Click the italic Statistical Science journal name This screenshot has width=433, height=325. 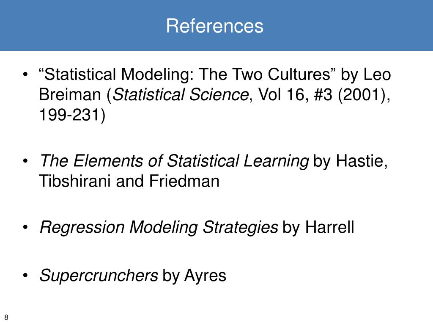[x=181, y=94]
